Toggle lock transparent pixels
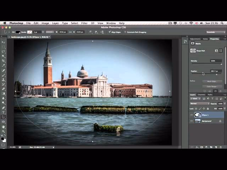Viewport: 227px width, 170px height. pos(196,109)
